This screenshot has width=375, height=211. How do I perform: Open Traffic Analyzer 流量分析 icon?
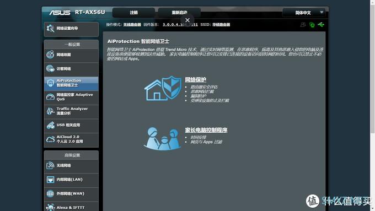click(50, 111)
